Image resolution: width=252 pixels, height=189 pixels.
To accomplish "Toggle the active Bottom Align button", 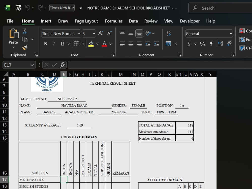I will coord(139,34).
